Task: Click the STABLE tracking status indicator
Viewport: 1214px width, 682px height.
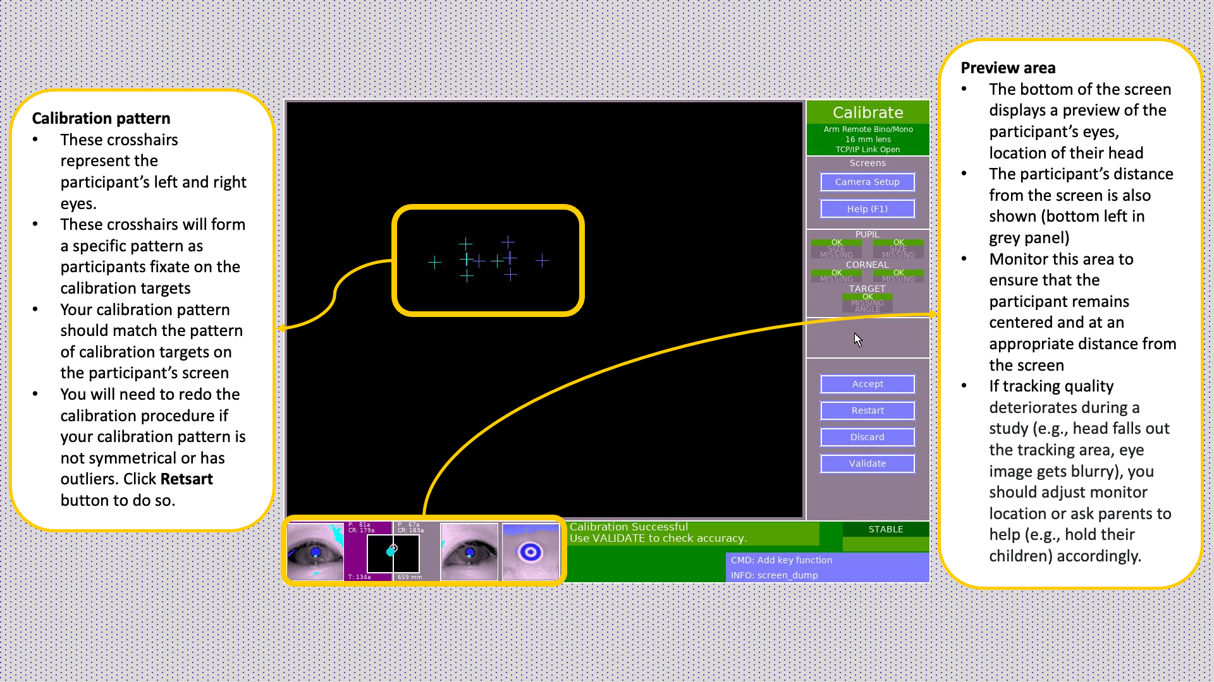Action: (x=885, y=529)
